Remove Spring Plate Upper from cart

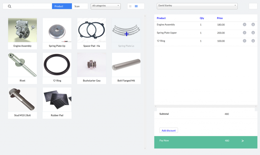[x=253, y=33]
